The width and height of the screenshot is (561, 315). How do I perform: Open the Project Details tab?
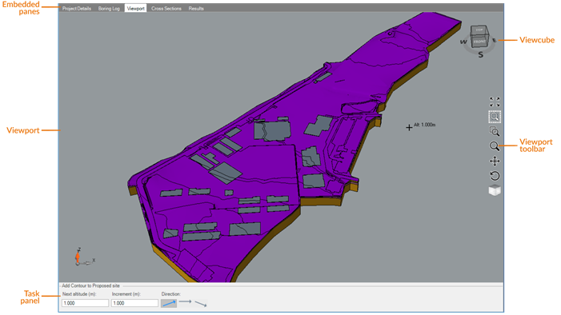coord(77,8)
